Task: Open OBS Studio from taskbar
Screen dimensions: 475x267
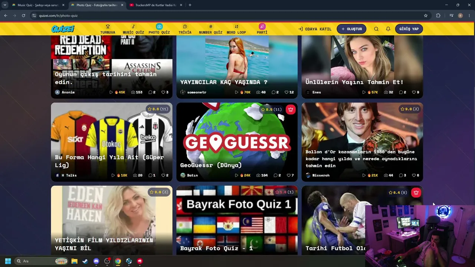Action: coord(107,261)
